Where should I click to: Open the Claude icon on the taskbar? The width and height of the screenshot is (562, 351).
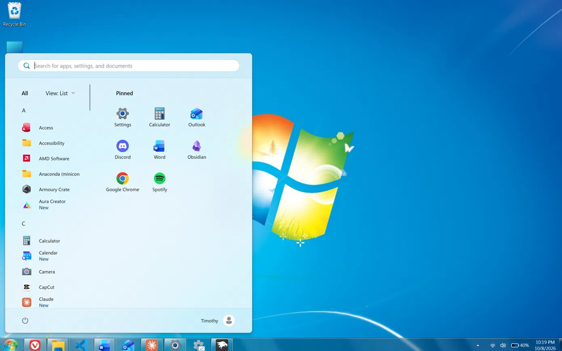[x=151, y=346]
